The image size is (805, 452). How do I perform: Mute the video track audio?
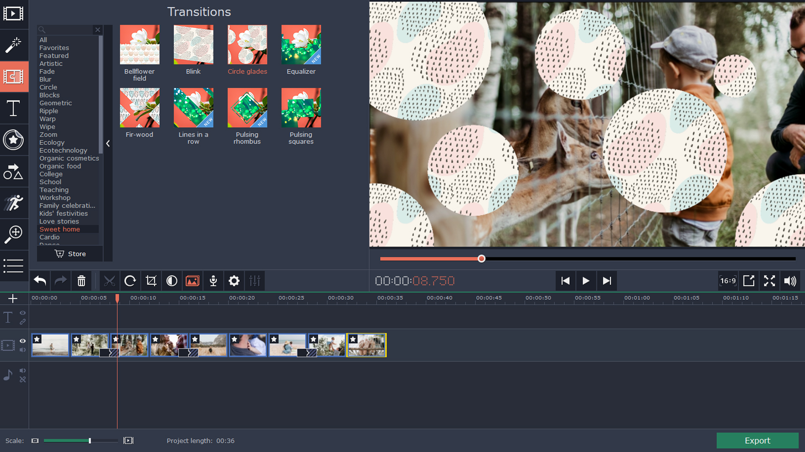(23, 350)
